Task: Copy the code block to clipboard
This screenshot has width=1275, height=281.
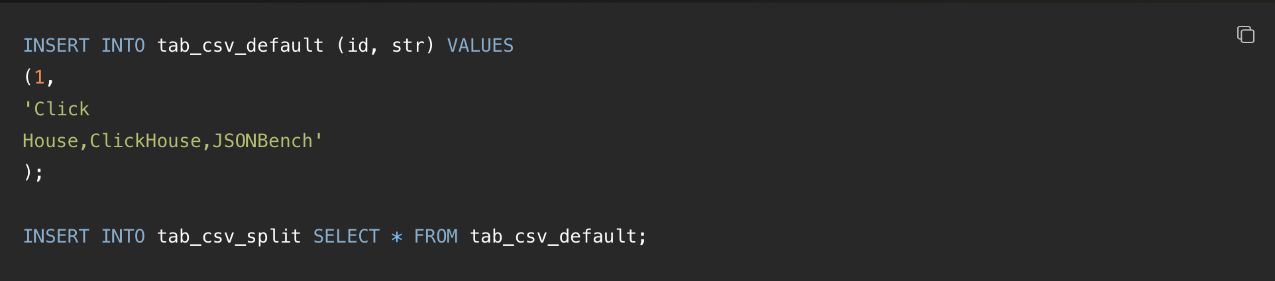Action: point(1246,34)
